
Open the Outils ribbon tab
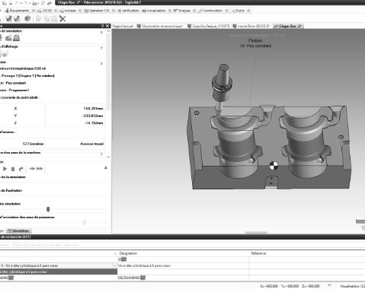coord(238,11)
